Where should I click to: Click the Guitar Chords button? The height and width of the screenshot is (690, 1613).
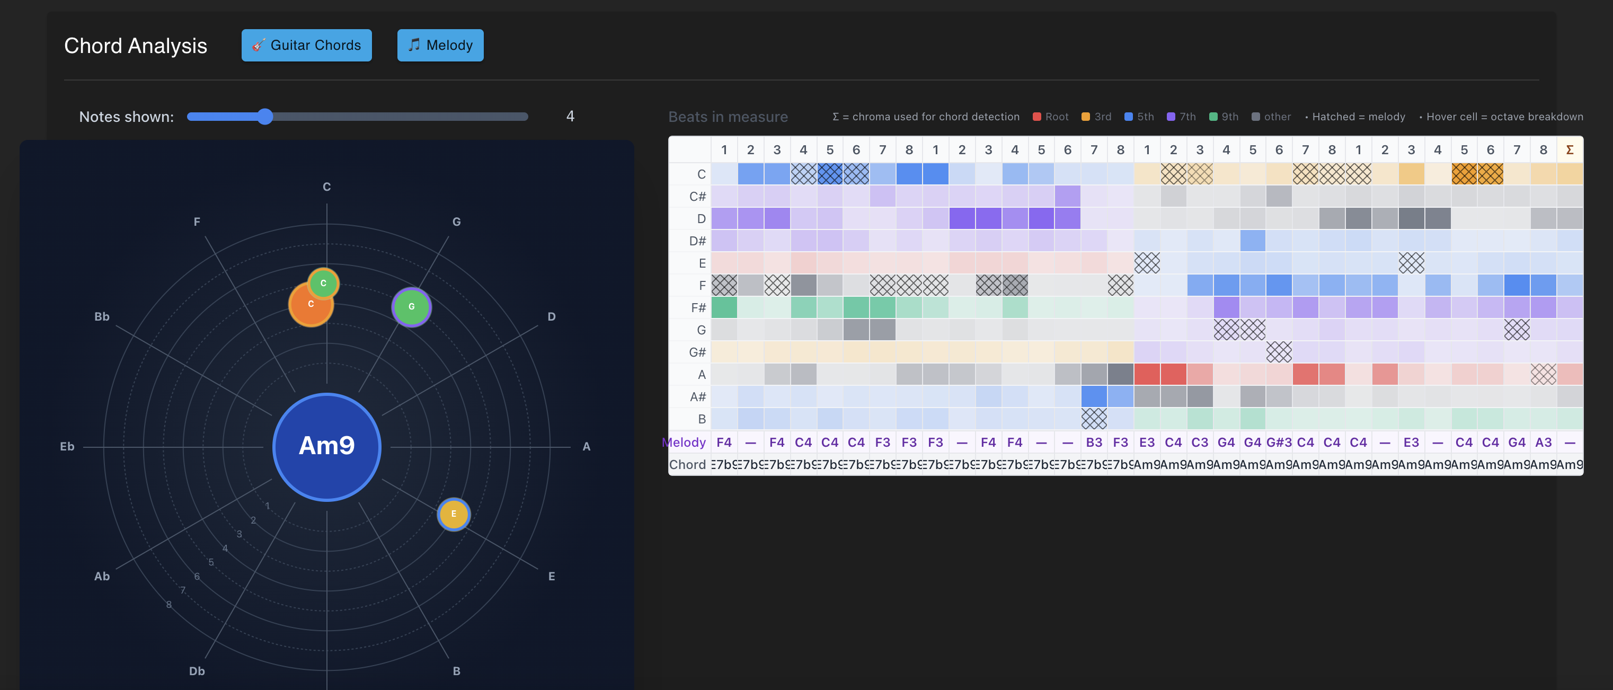(306, 45)
